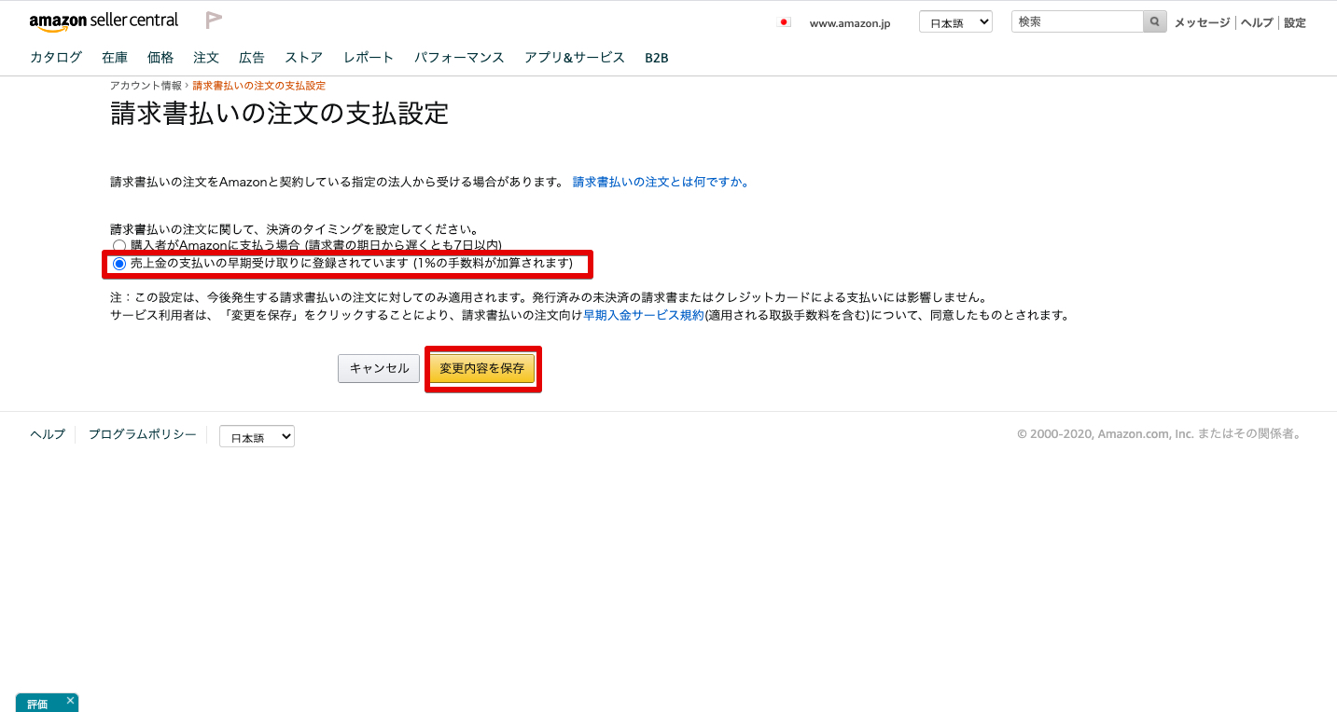Open ヘルプ in the header

tap(1257, 22)
